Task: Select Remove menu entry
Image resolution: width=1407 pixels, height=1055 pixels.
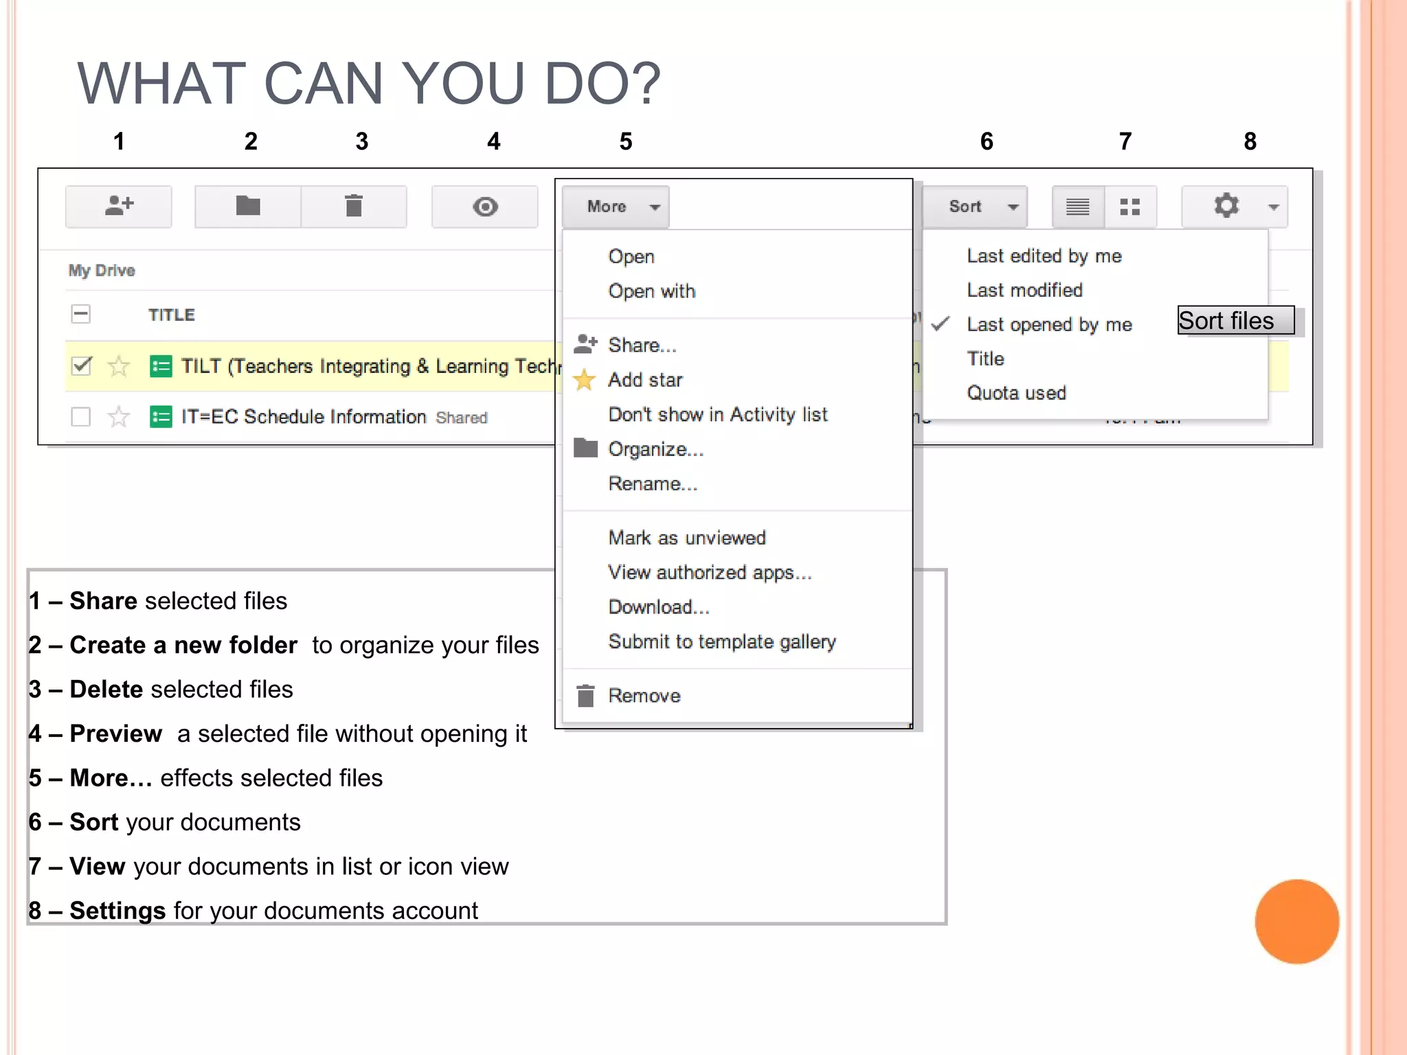Action: click(644, 695)
